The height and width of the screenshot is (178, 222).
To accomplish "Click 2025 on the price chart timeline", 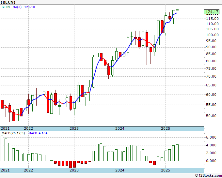I will click(x=166, y=128).
